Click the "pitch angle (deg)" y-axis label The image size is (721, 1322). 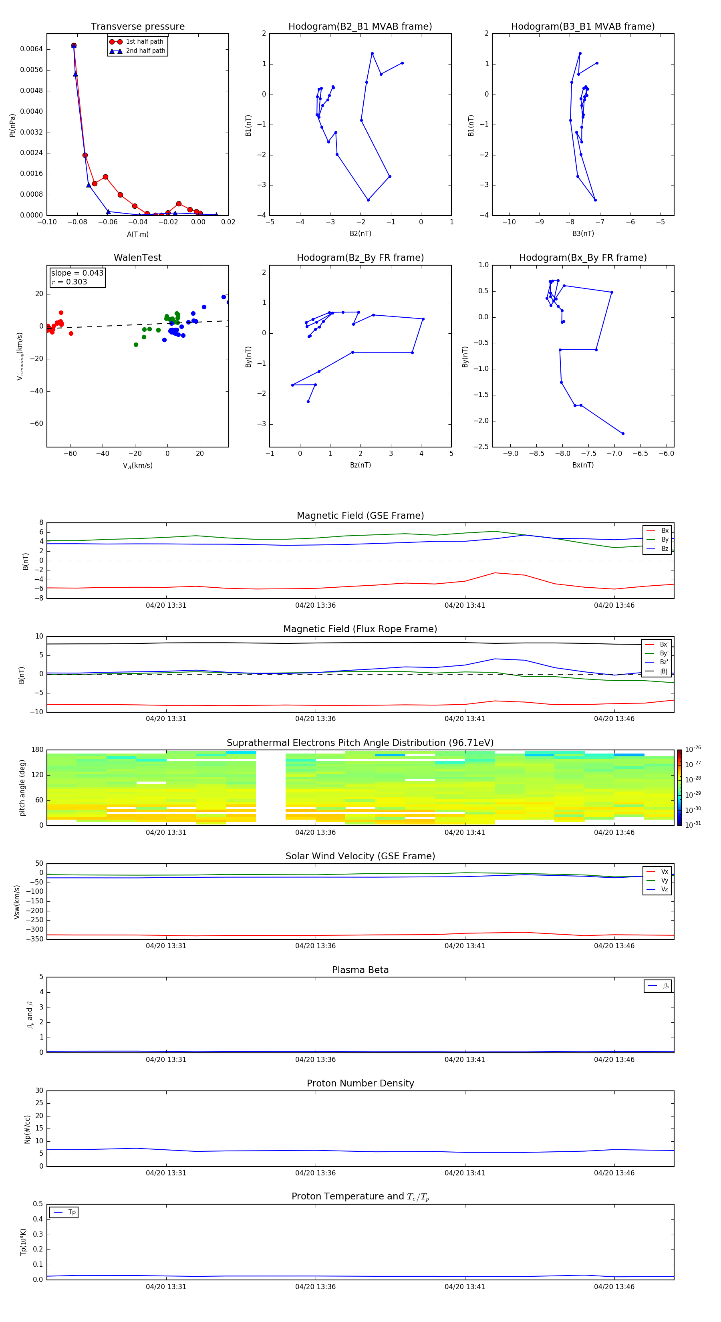[22, 788]
